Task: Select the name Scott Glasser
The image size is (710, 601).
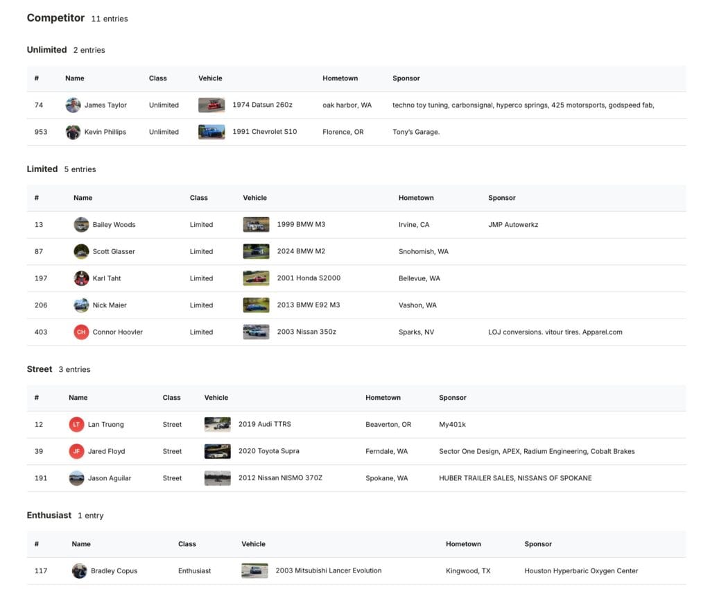Action: 114,251
